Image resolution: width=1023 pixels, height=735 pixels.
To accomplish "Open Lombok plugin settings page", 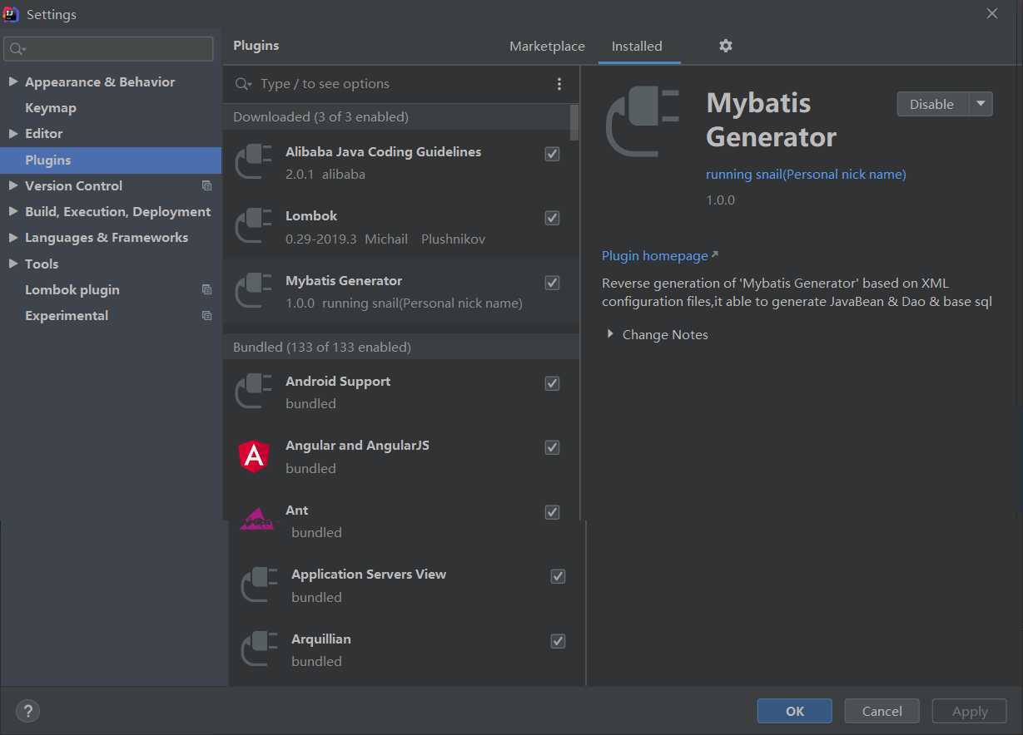I will [72, 290].
